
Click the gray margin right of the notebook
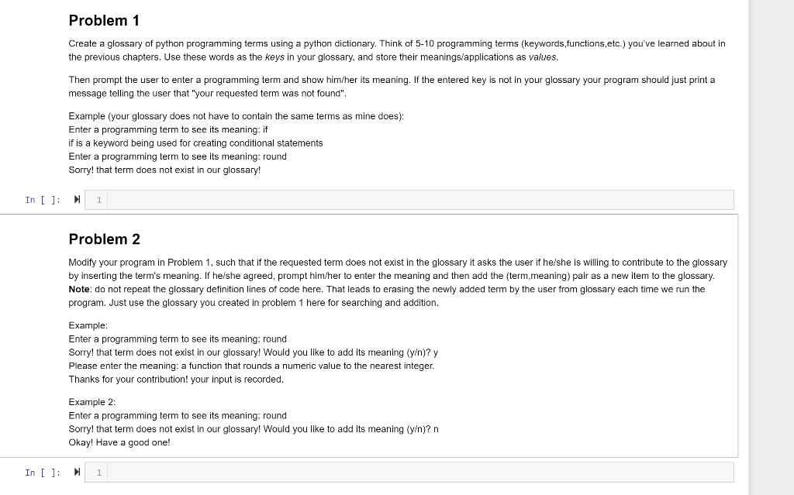point(772,248)
